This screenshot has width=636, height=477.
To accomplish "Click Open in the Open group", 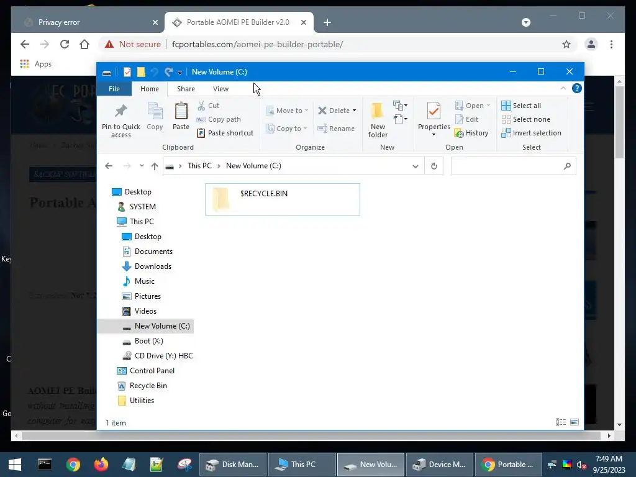I will coord(473,106).
